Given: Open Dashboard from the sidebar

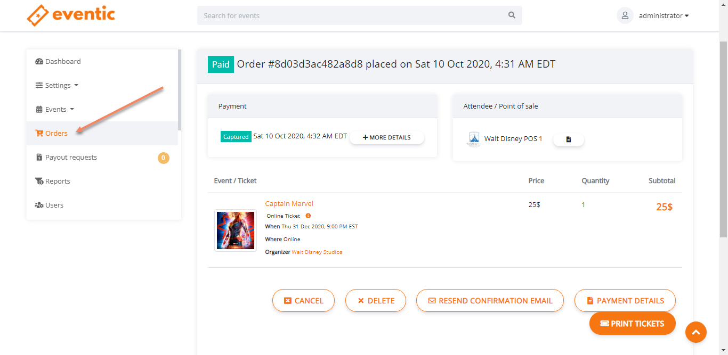Looking at the screenshot, I should (x=63, y=61).
